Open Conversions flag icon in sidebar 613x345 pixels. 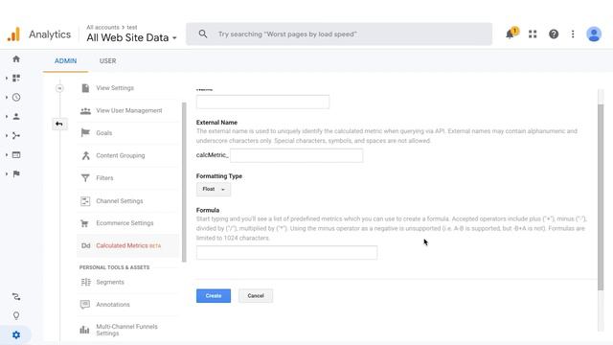(16, 174)
